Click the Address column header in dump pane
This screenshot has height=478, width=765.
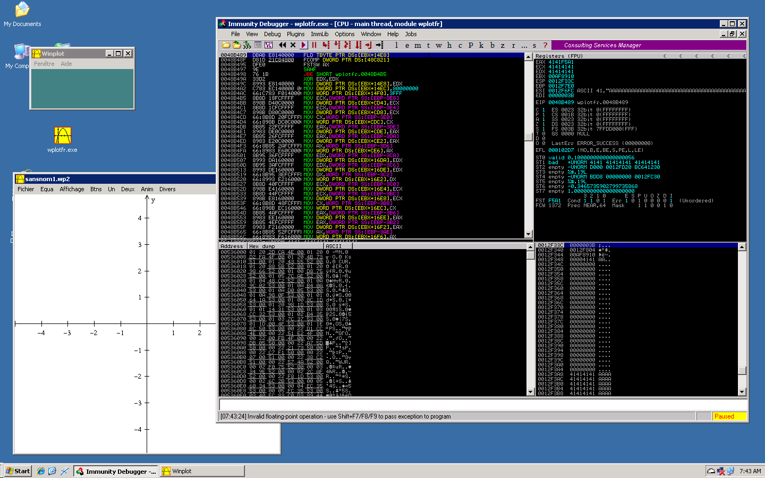pyautogui.click(x=233, y=246)
